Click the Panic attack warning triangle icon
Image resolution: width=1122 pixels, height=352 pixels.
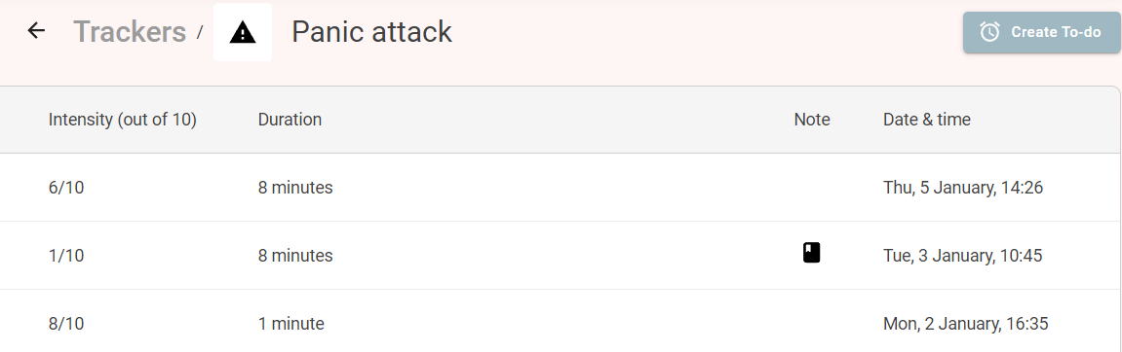click(243, 32)
